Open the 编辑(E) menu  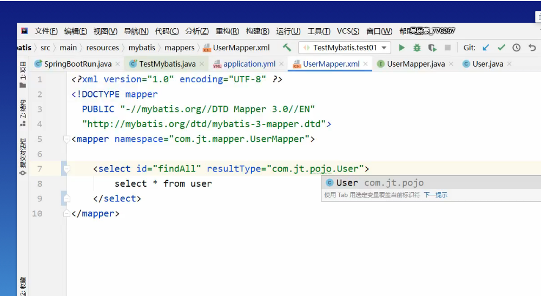tap(76, 31)
